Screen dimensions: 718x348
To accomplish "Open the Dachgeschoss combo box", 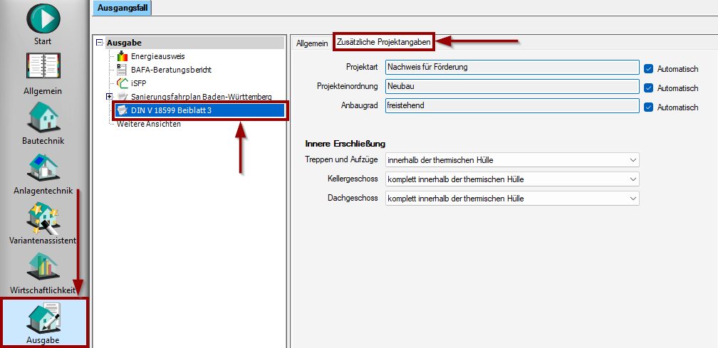I will tap(511, 199).
